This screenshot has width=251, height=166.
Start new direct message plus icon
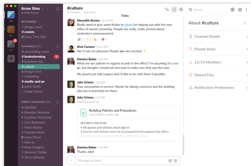58,102
